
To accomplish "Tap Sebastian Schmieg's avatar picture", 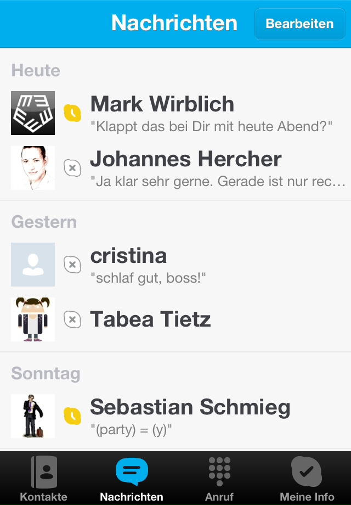I will 33,416.
